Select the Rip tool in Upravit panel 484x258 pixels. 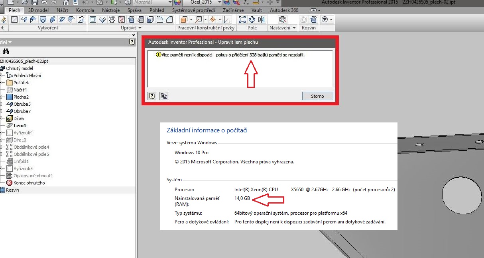point(122,19)
